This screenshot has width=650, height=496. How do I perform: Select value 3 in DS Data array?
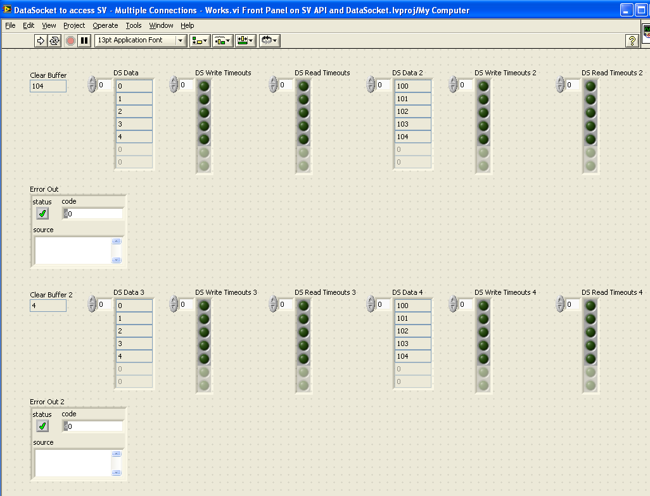pos(134,124)
